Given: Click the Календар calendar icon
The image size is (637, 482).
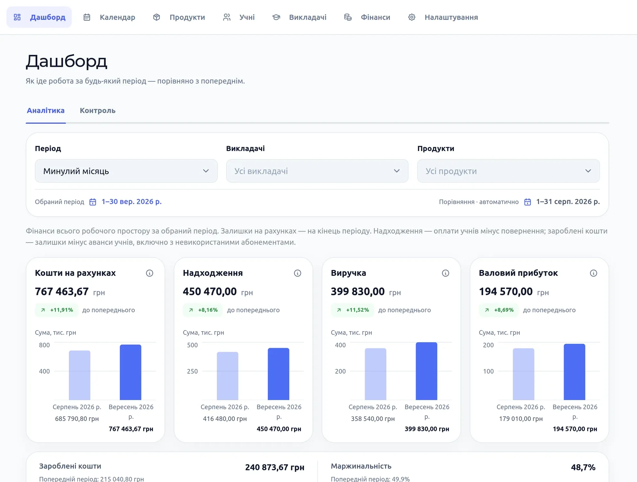Looking at the screenshot, I should click(87, 17).
